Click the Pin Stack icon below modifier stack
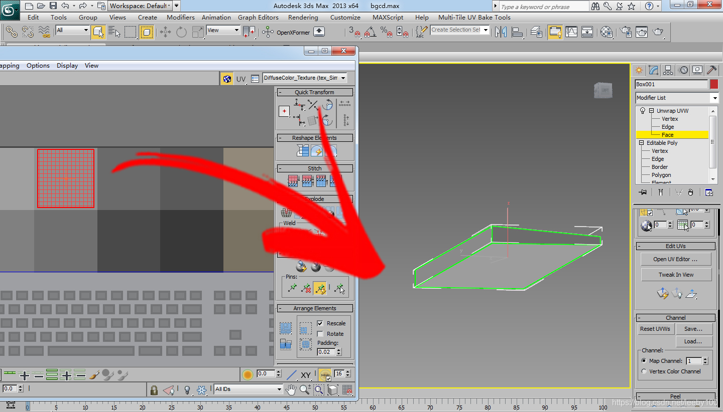Screen dimensions: 723x412 [x=642, y=192]
